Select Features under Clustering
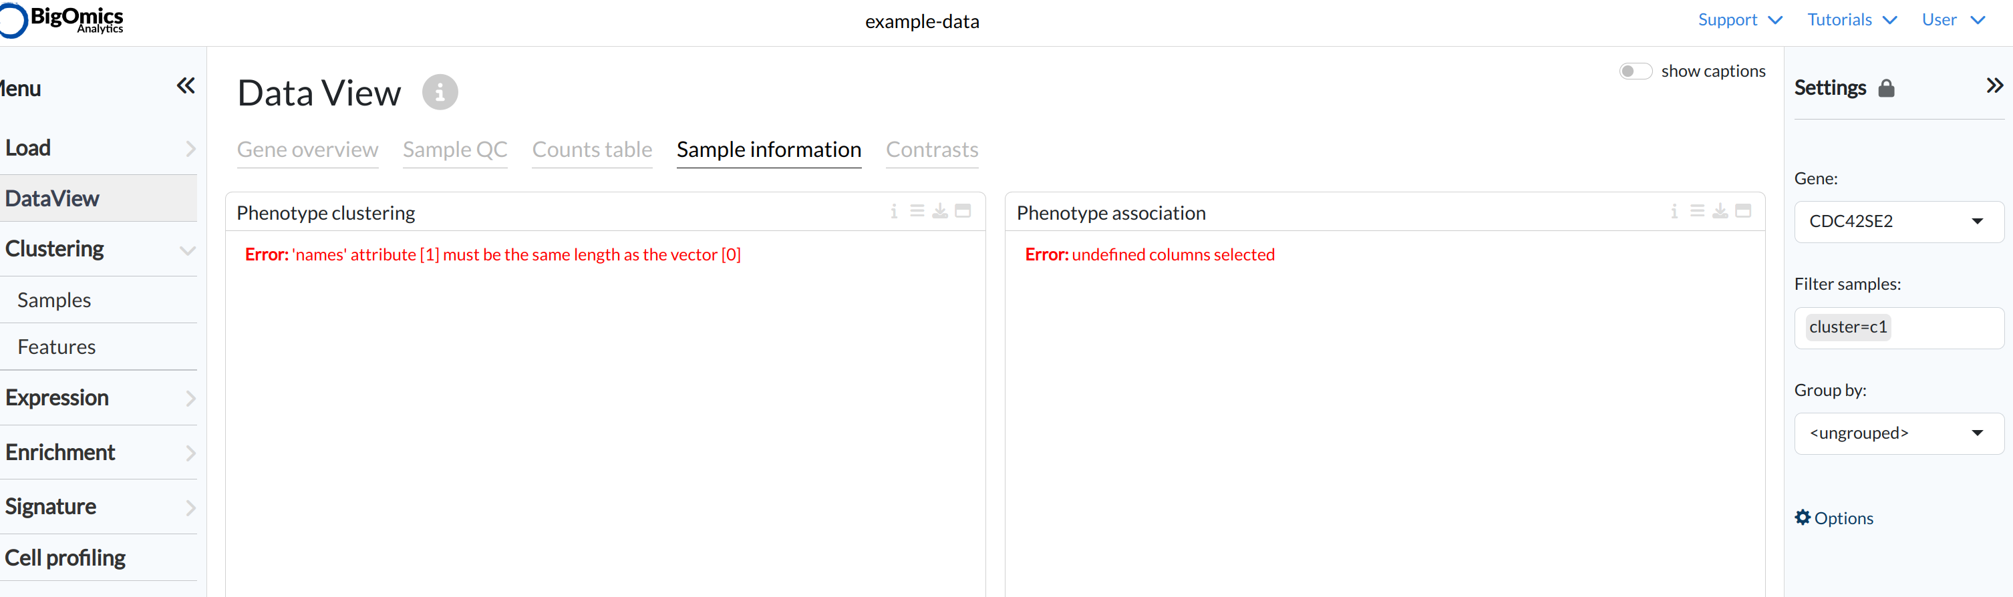 click(x=55, y=346)
